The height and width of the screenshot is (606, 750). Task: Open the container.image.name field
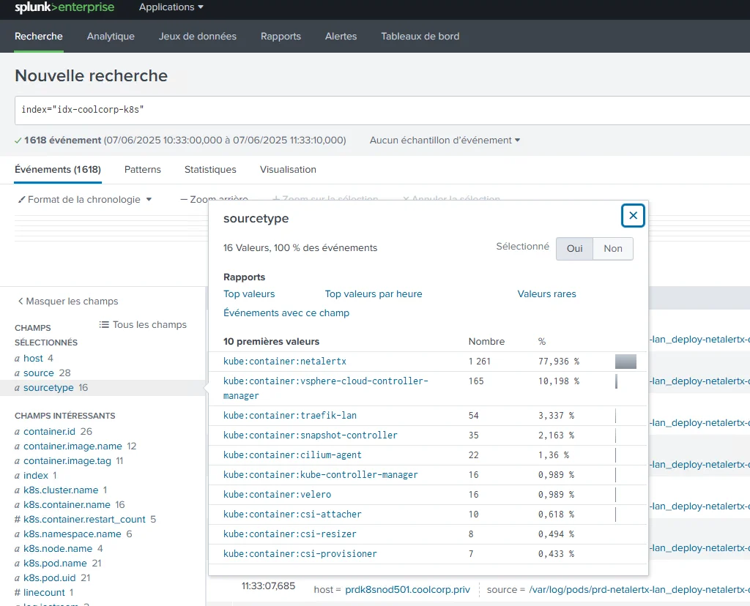pyautogui.click(x=73, y=446)
